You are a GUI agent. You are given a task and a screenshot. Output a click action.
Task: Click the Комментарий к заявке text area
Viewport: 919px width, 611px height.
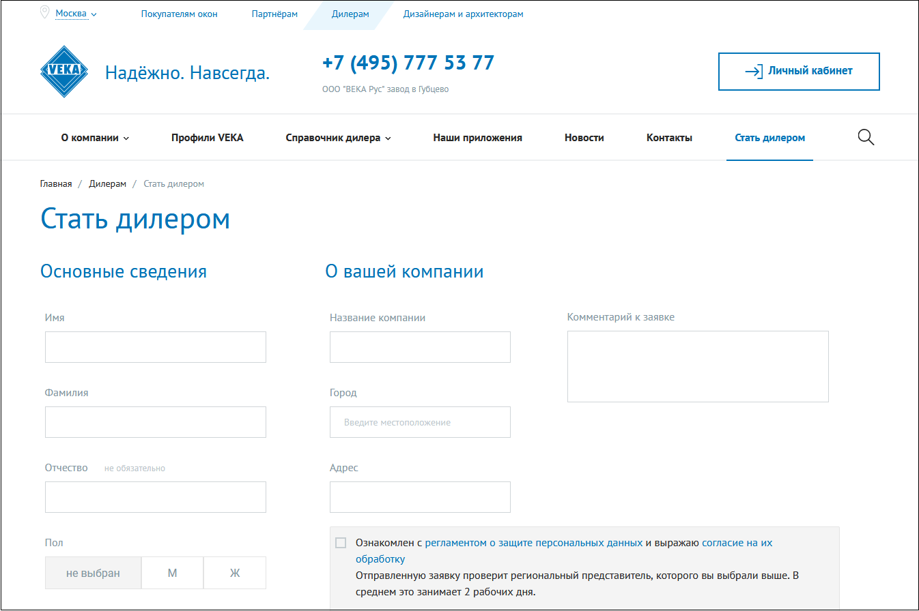tap(698, 366)
